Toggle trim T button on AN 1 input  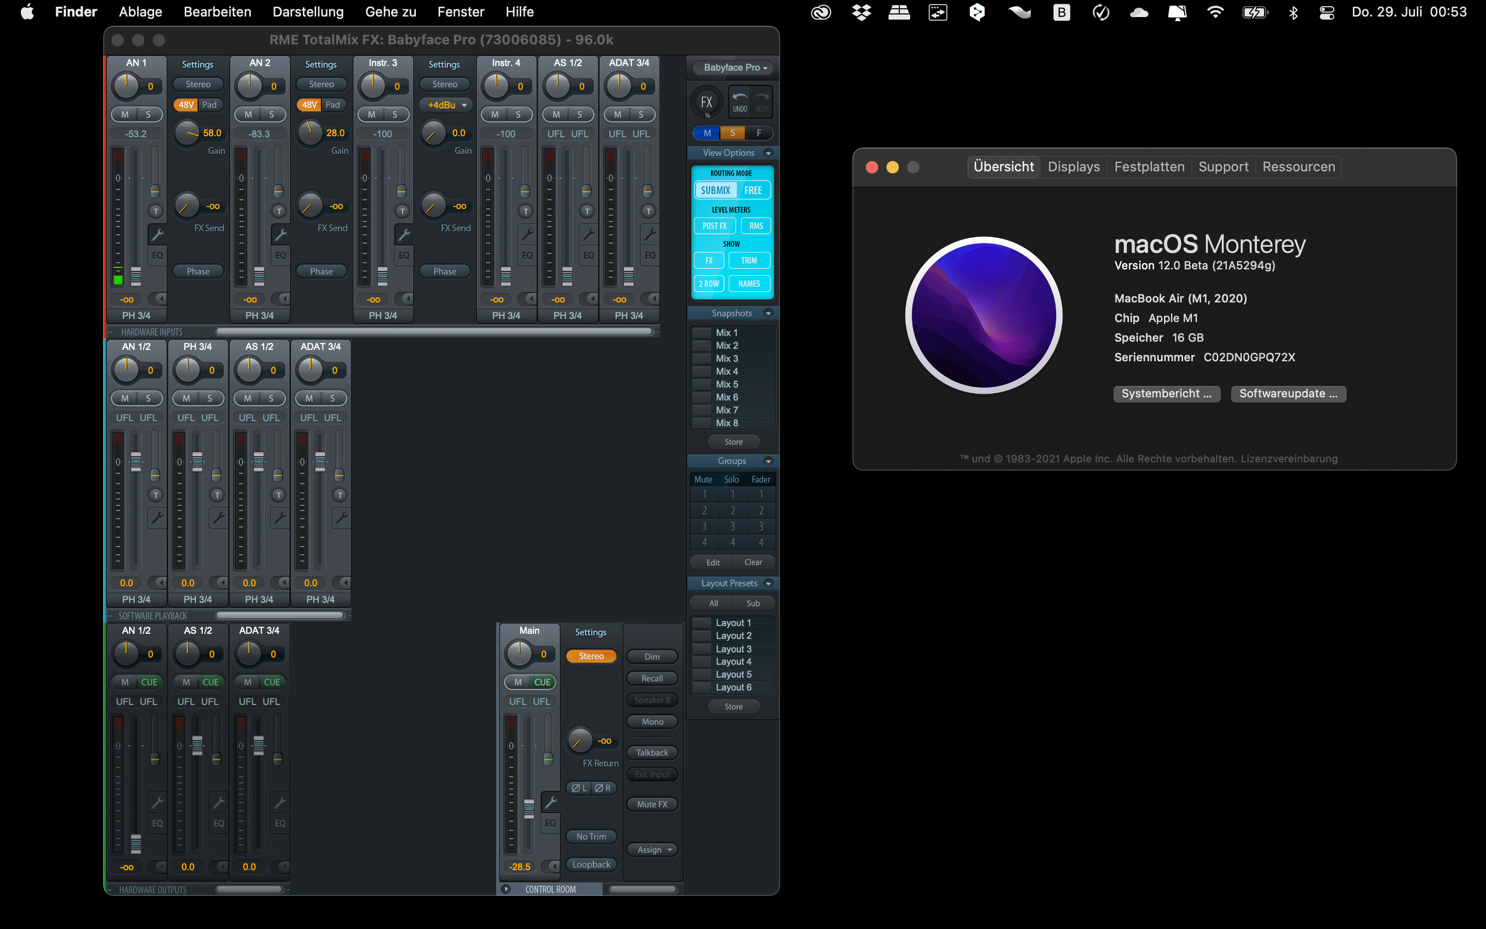coord(156,212)
